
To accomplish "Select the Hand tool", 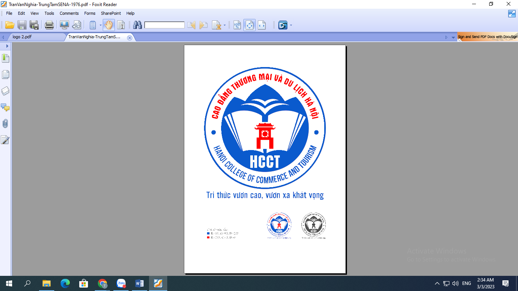I will [109, 25].
